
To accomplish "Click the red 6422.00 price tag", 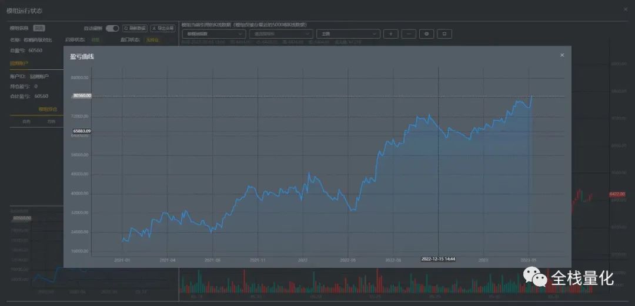I will 617,194.
